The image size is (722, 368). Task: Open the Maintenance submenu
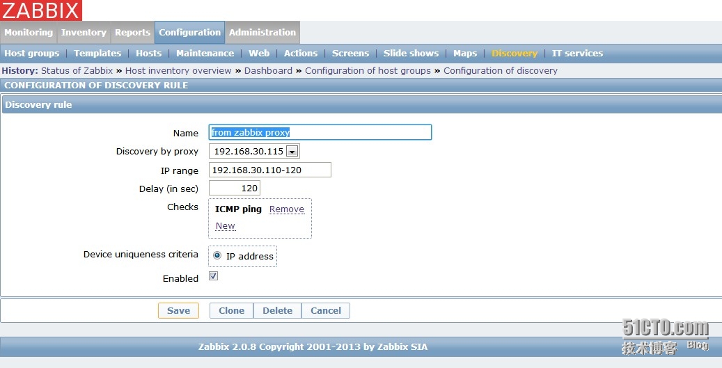[x=205, y=54]
